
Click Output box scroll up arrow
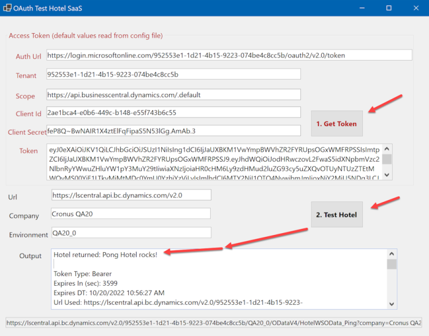[x=392, y=254]
